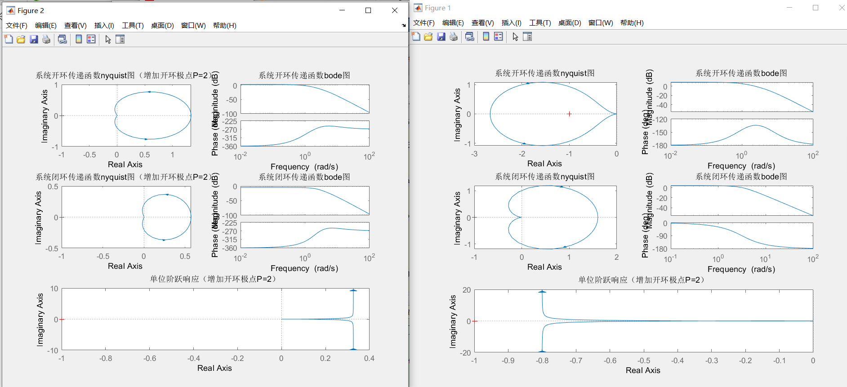This screenshot has width=847, height=387.
Task: Save Figure 2 using the floppy disk icon
Action: point(34,39)
